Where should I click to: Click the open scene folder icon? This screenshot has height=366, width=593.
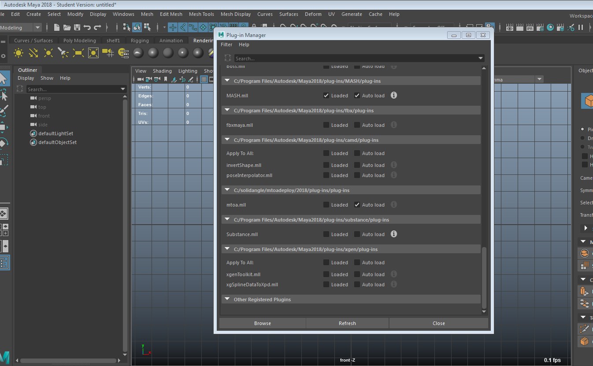pos(67,27)
